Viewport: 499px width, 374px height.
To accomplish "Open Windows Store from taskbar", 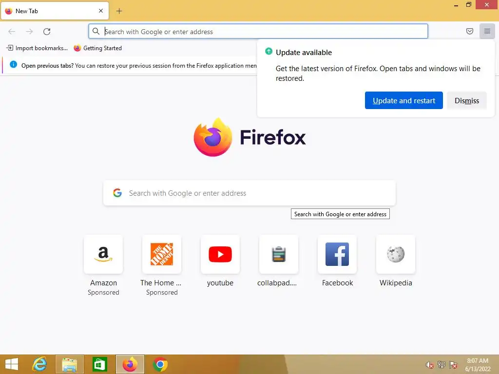I will tap(99, 364).
